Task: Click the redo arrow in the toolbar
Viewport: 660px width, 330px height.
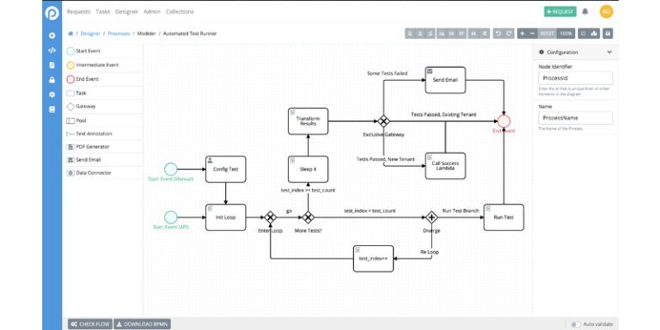Action: 510,34
